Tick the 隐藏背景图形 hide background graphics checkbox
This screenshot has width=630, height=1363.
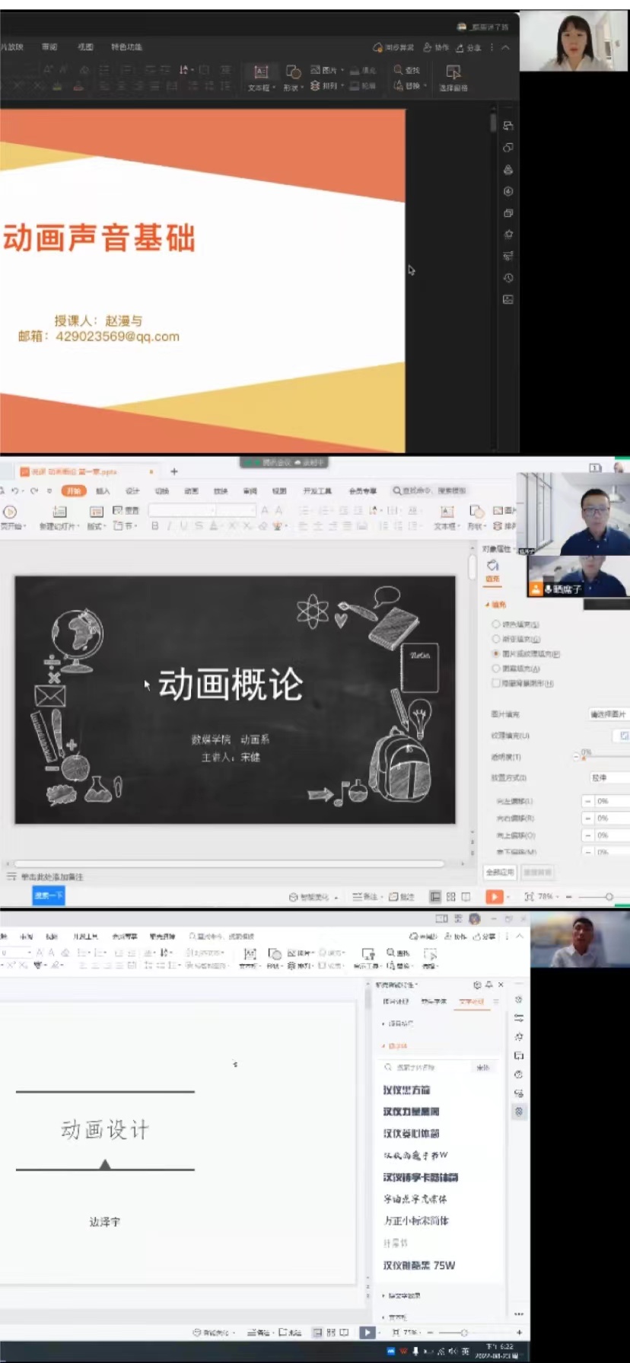[x=496, y=683]
